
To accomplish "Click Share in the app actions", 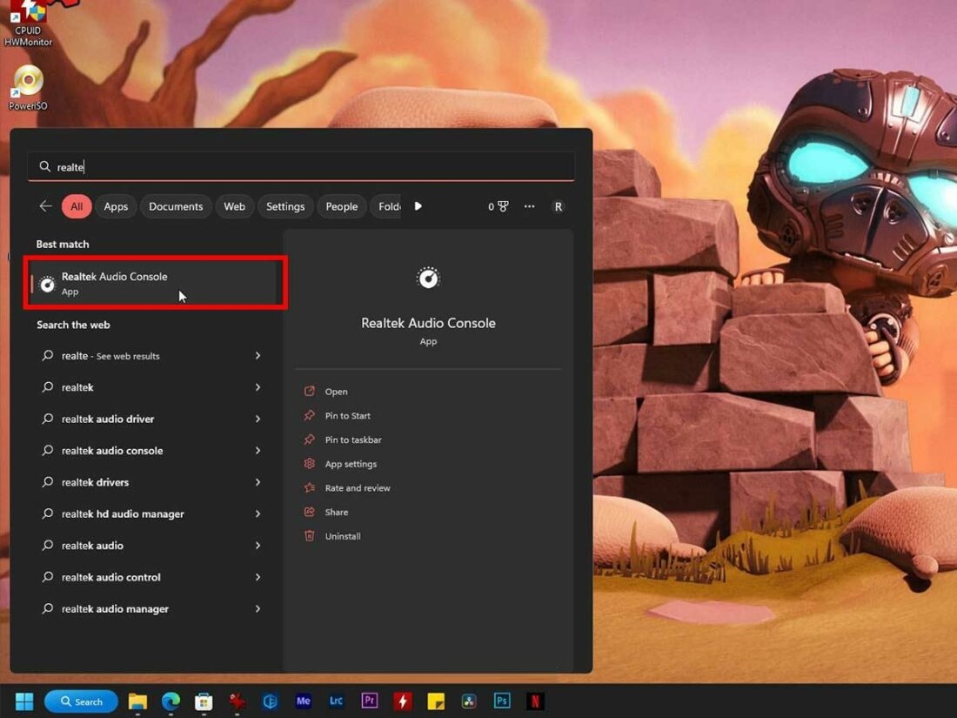I will tap(337, 513).
